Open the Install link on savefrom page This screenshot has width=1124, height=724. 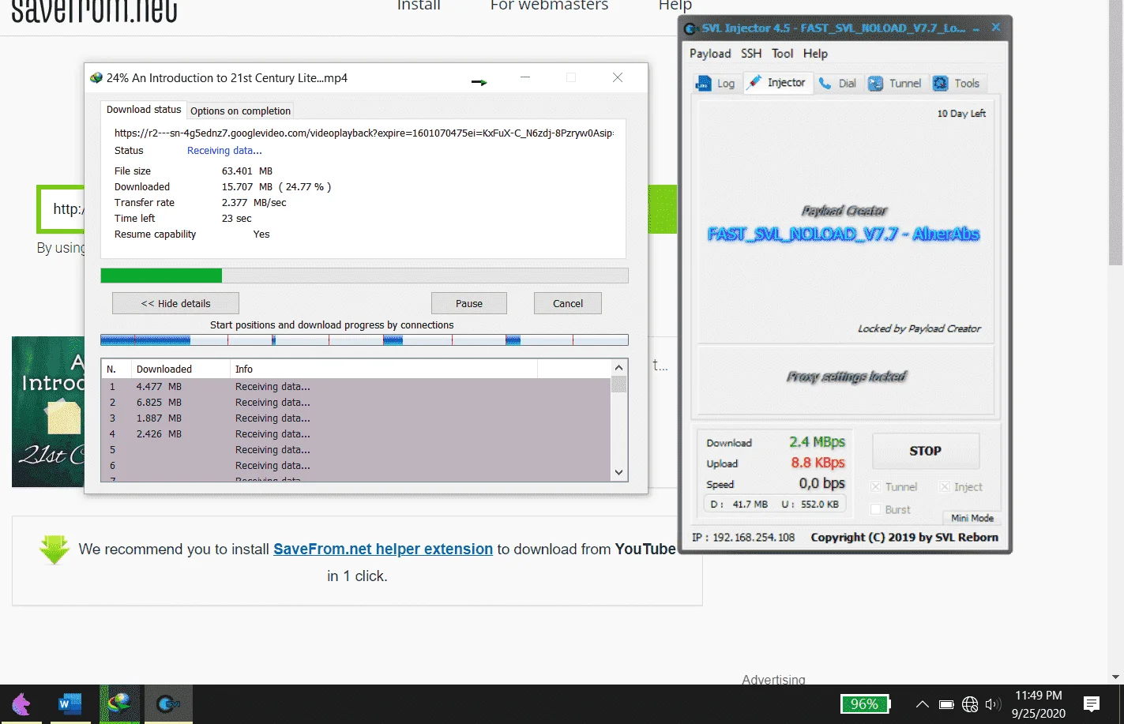click(x=419, y=6)
